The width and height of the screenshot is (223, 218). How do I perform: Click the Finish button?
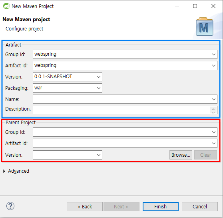click(x=161, y=206)
